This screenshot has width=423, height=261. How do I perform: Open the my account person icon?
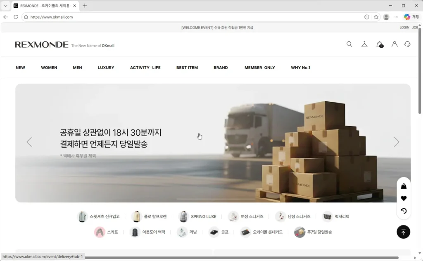click(x=394, y=44)
